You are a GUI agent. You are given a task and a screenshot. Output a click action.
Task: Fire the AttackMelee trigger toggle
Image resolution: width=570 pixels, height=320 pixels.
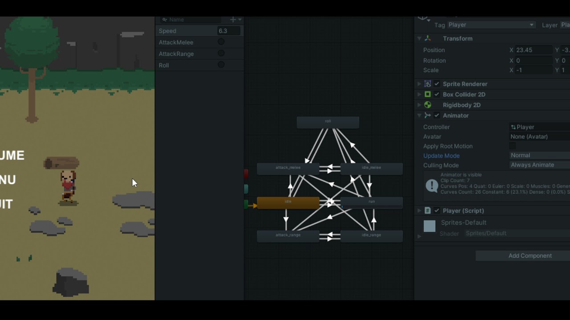(221, 42)
